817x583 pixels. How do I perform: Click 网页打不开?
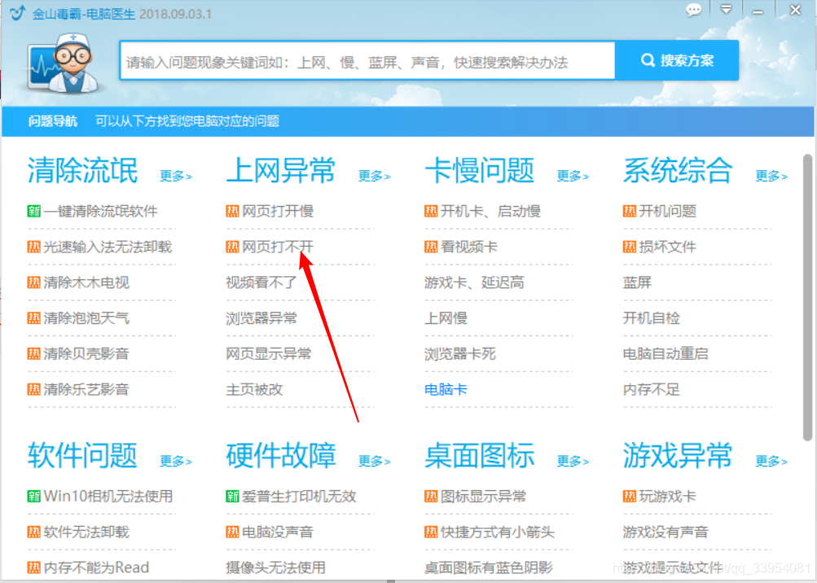[x=278, y=247]
